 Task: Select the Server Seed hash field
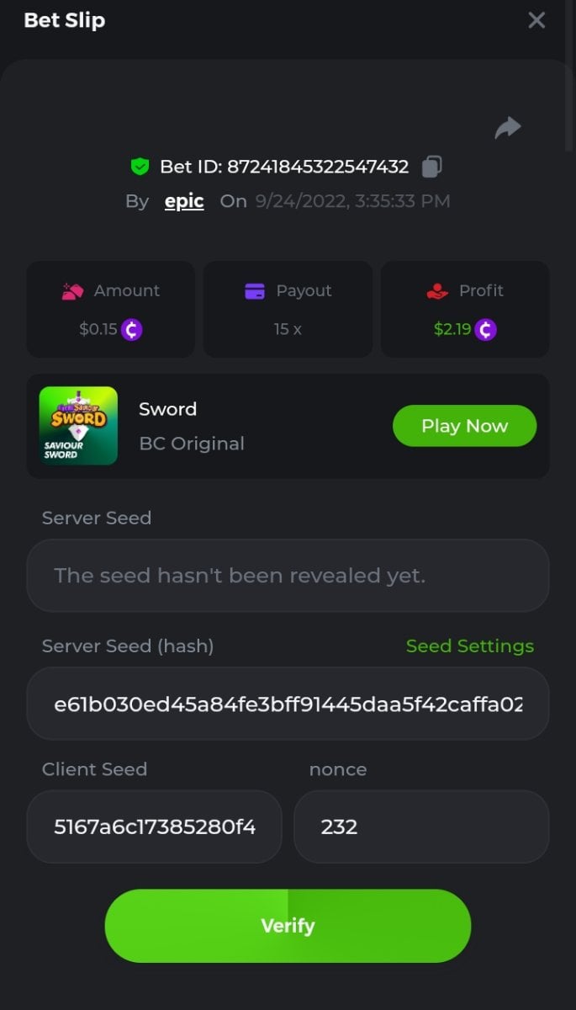click(288, 704)
